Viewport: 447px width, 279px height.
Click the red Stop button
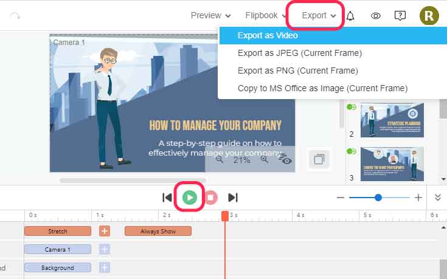click(210, 197)
